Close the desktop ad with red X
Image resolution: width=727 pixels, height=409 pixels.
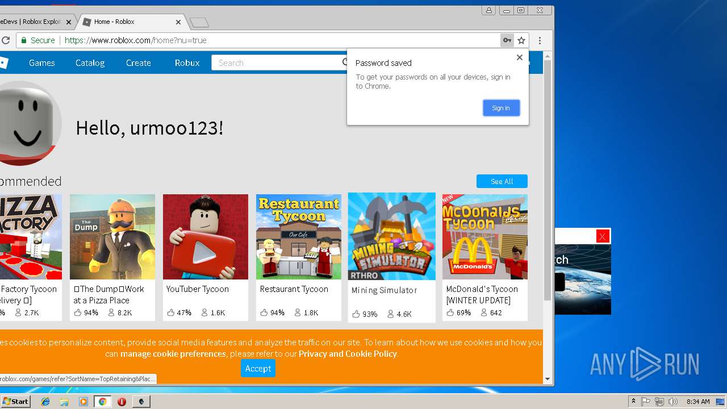click(603, 236)
